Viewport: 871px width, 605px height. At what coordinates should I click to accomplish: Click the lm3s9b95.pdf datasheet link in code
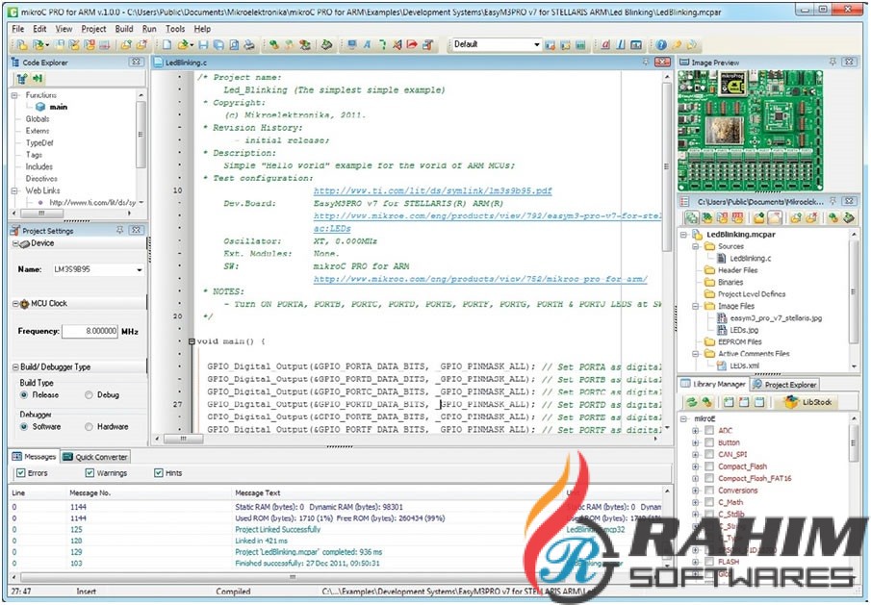(x=432, y=191)
